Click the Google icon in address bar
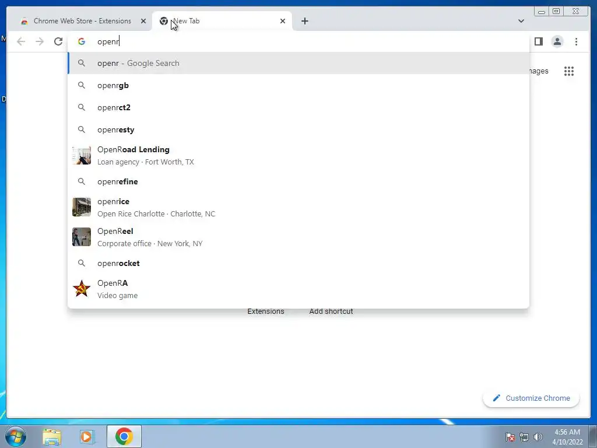Screen dimensions: 597x448 click(82, 41)
